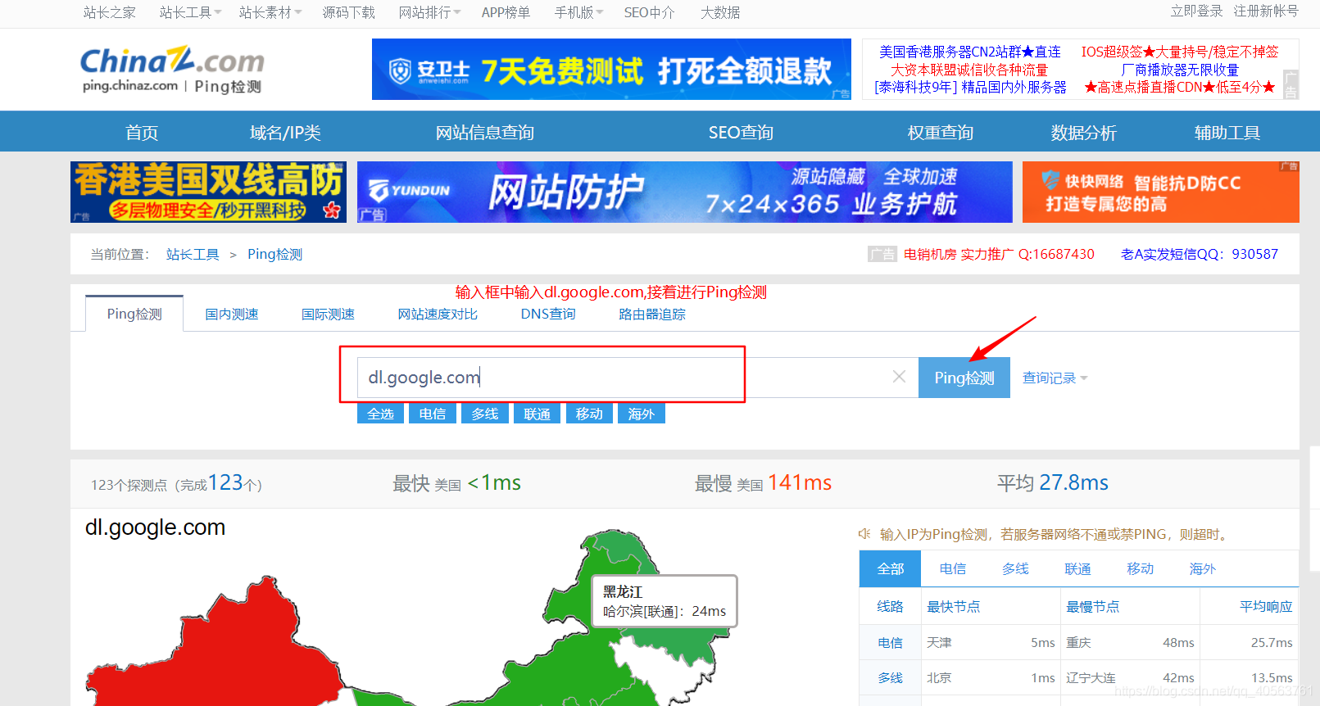Open the 源码下载 top link
This screenshot has width=1320, height=706.
click(x=349, y=12)
